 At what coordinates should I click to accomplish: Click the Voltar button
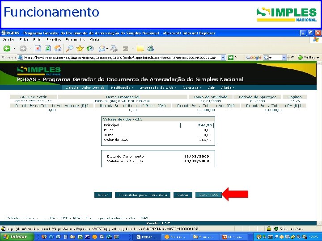pyautogui.click(x=103, y=195)
